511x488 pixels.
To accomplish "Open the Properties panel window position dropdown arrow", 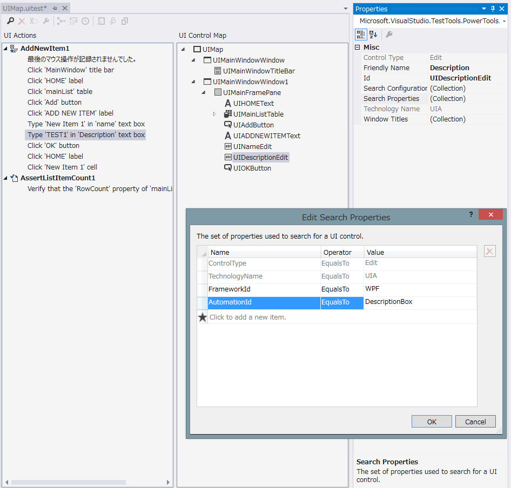I will point(484,9).
